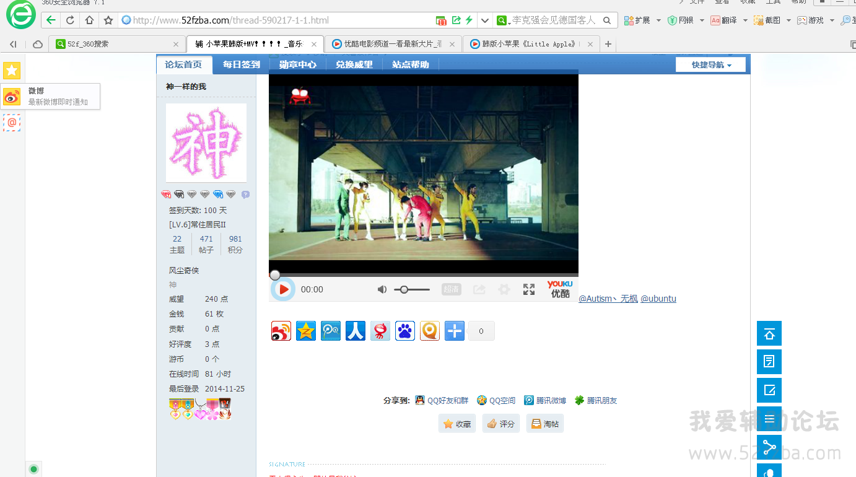Click the floating document page button
The height and width of the screenshot is (477, 856).
(x=769, y=362)
